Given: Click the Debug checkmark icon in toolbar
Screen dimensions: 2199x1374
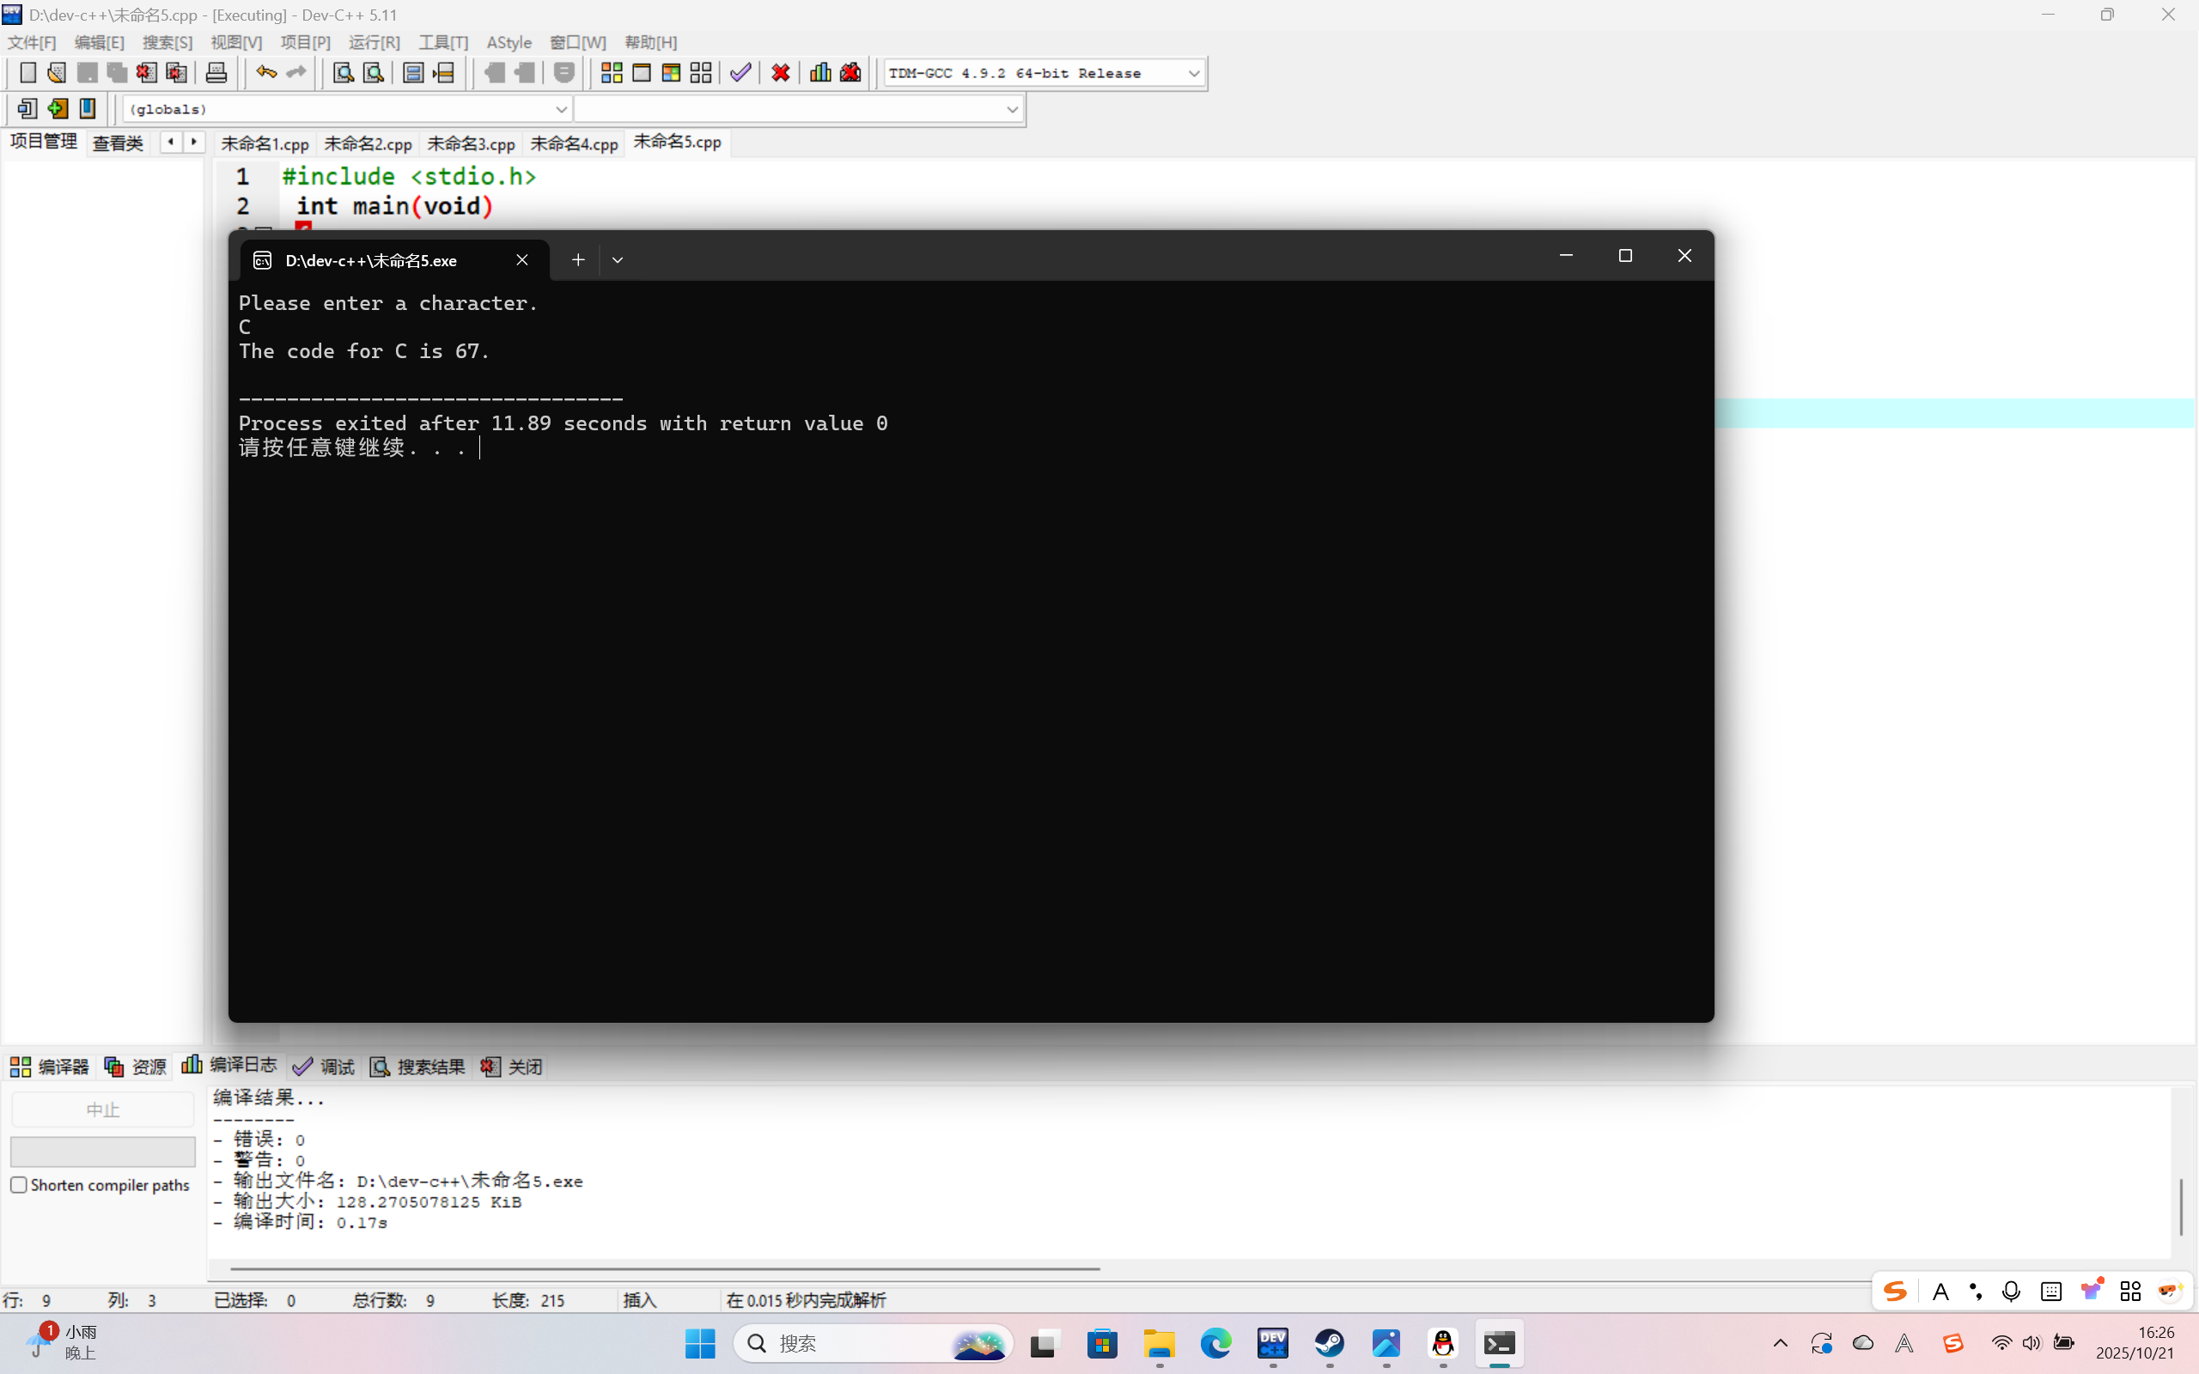Looking at the screenshot, I should point(740,73).
